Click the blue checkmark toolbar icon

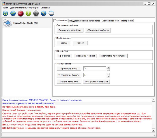tap(13, 13)
